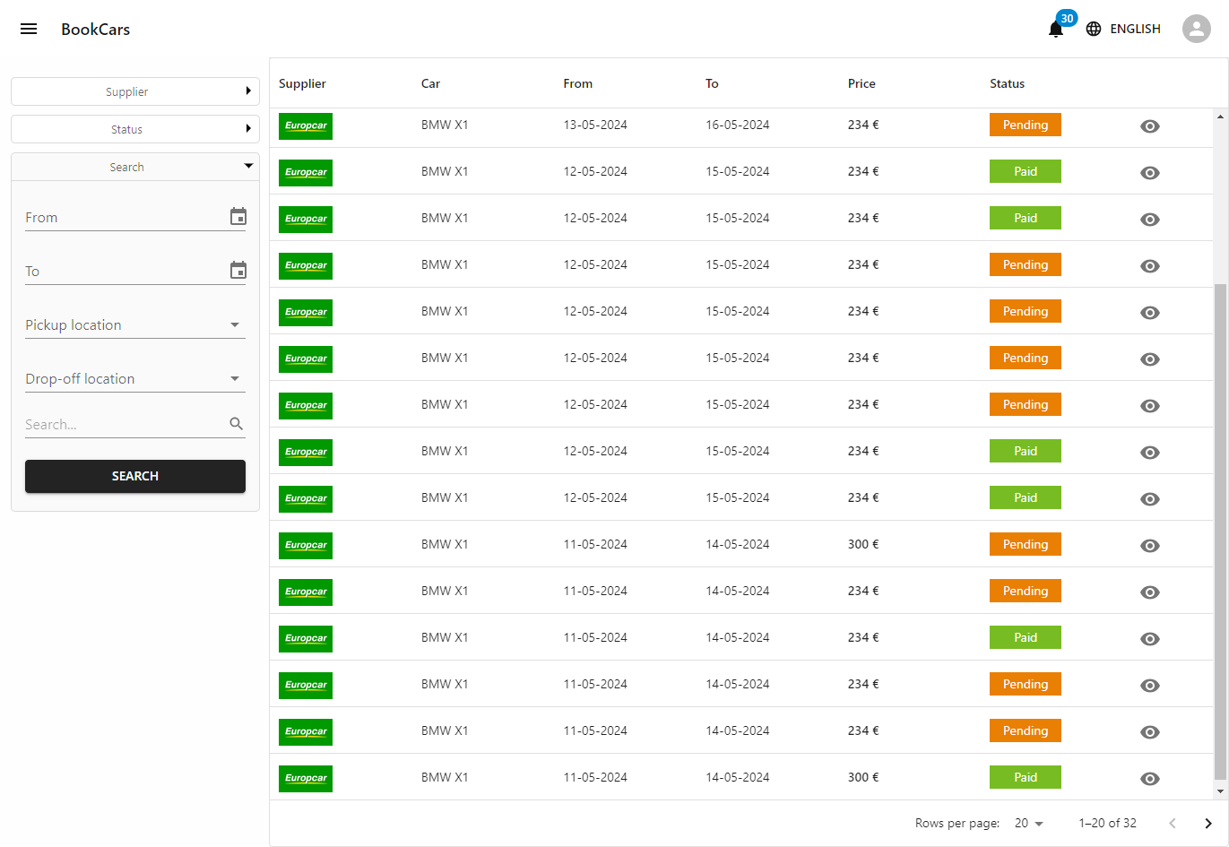Screen dimensions: 1229x847
Task: Click 11-05-2024 in the 300 € Paid row
Action: pyautogui.click(x=595, y=777)
